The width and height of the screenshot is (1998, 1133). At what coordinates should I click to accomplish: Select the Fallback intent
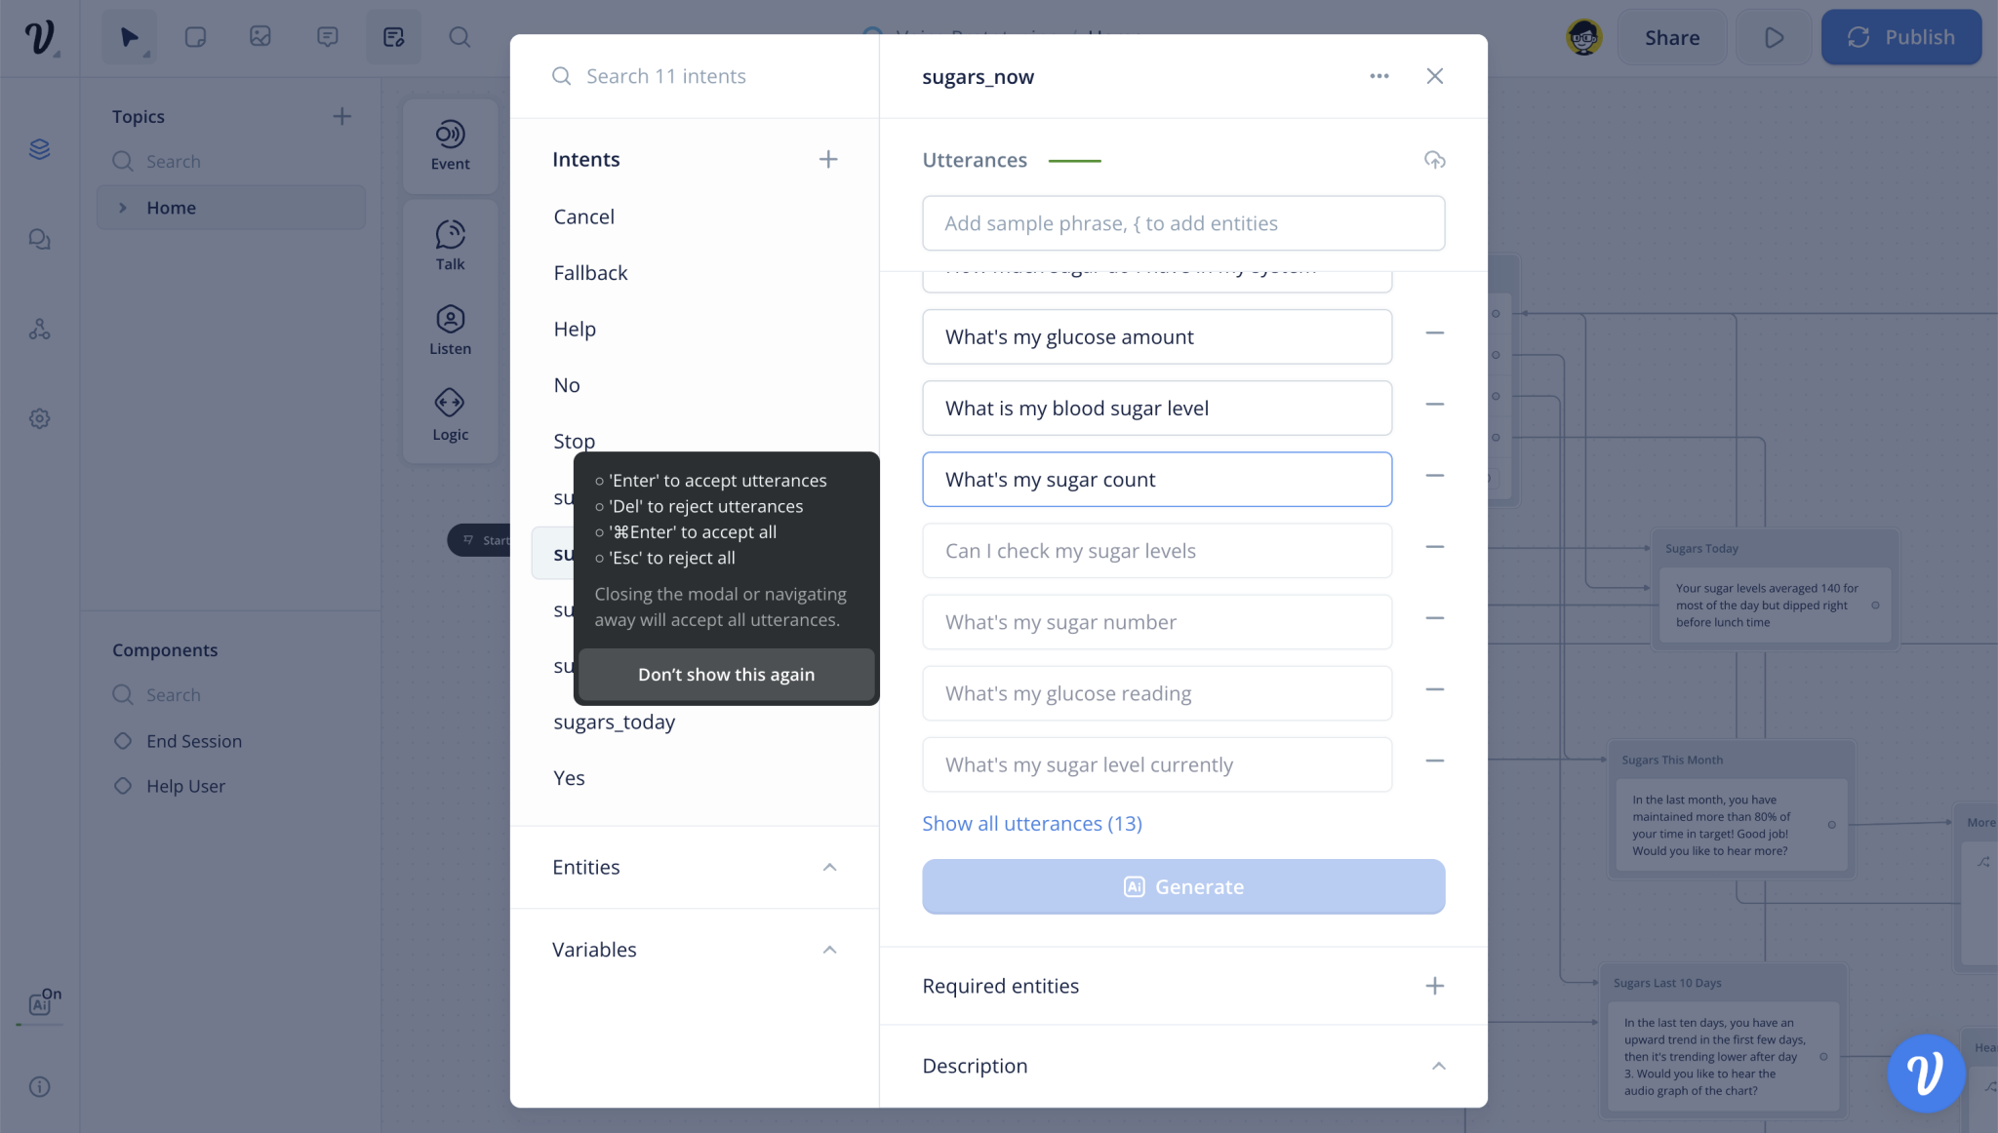pos(590,273)
